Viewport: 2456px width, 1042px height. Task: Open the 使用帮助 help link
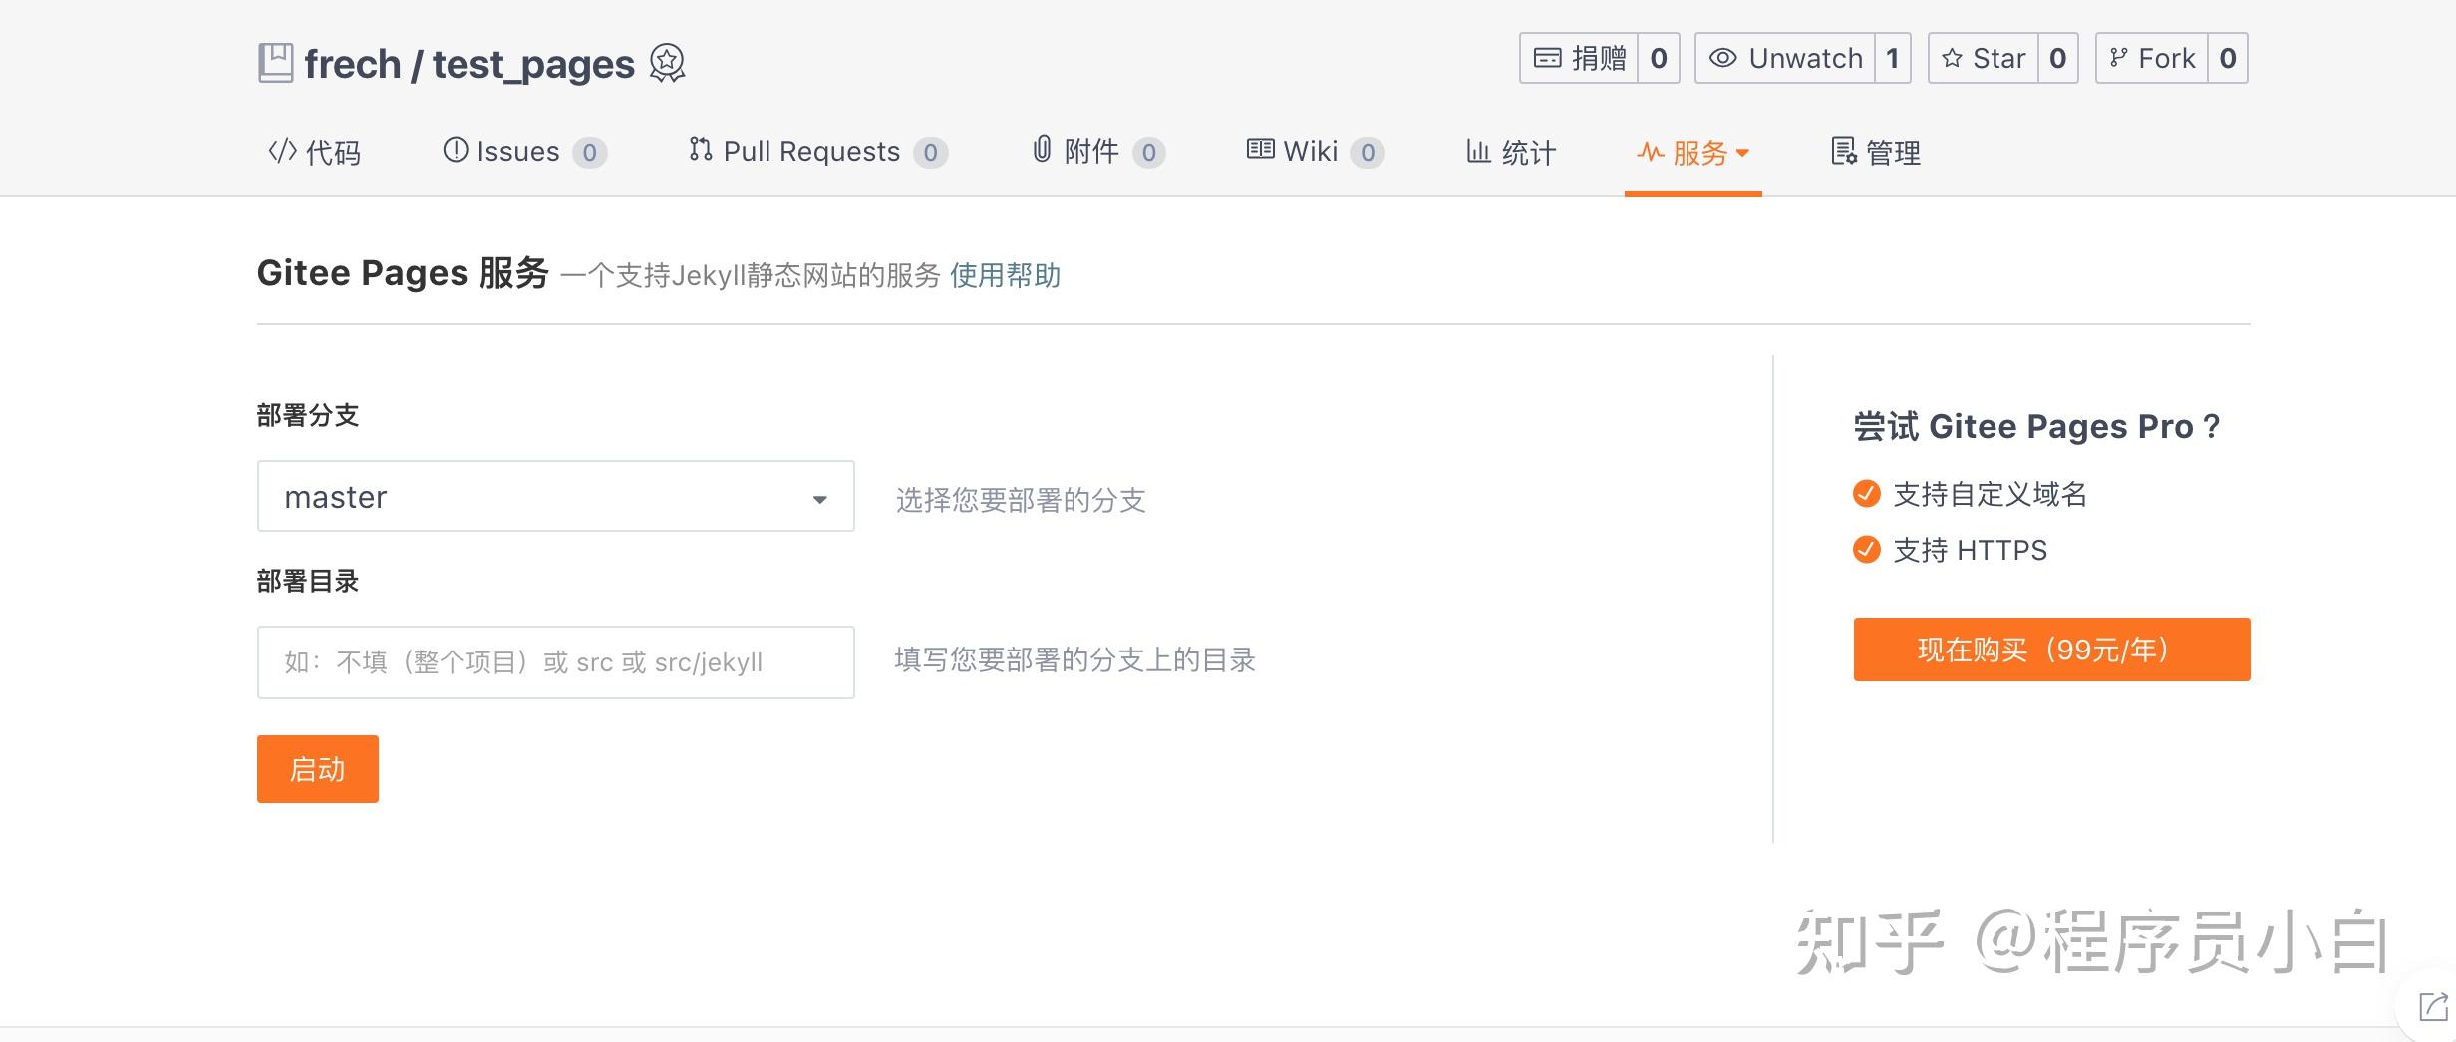click(1006, 275)
